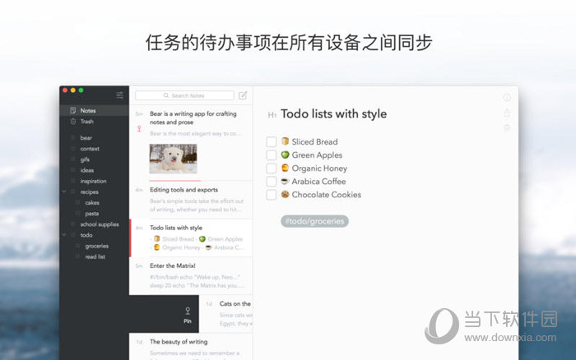Tick the Chocolate Cookies checkbox
The image size is (576, 360).
tap(271, 195)
